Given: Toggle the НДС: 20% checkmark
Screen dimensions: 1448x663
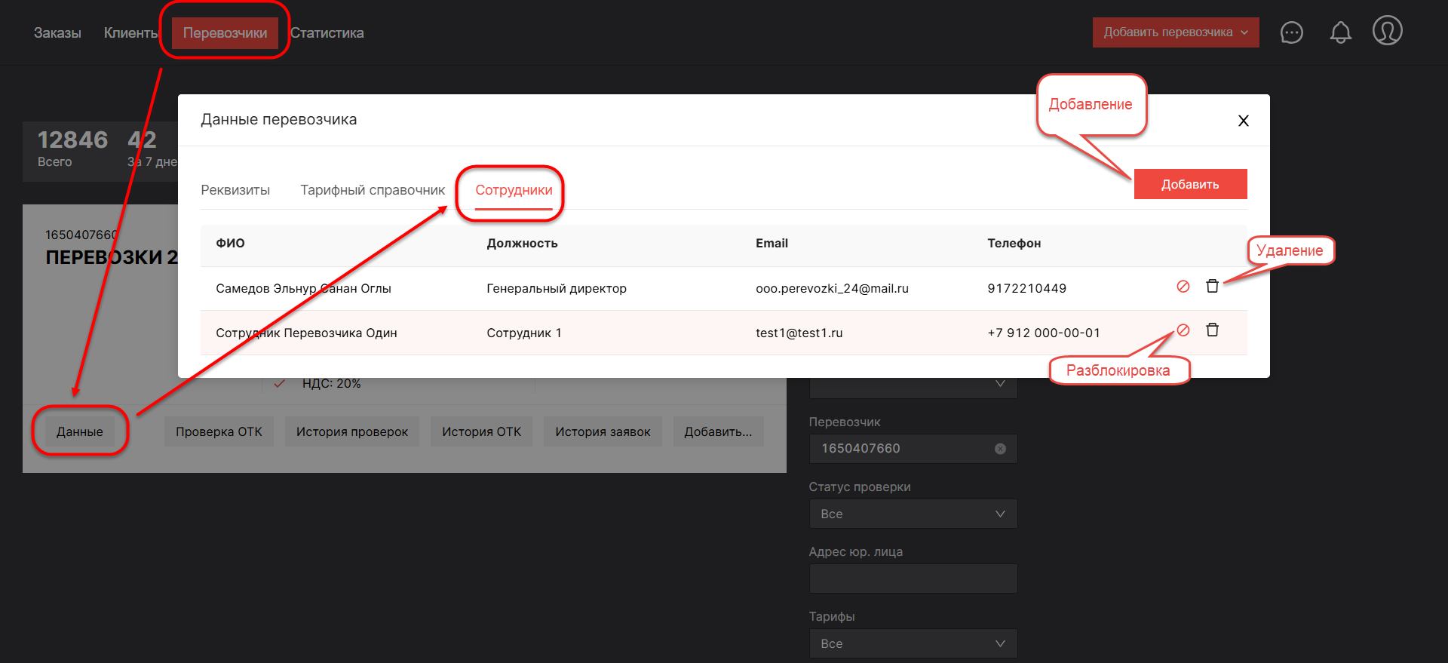Looking at the screenshot, I should tap(280, 384).
